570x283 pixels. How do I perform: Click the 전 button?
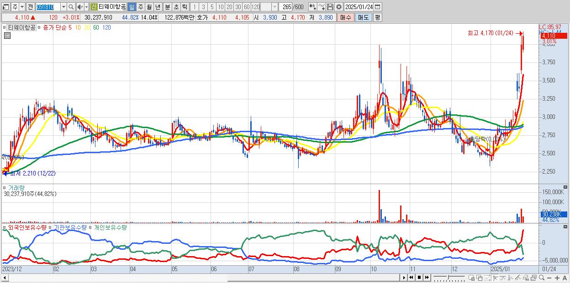(30, 7)
